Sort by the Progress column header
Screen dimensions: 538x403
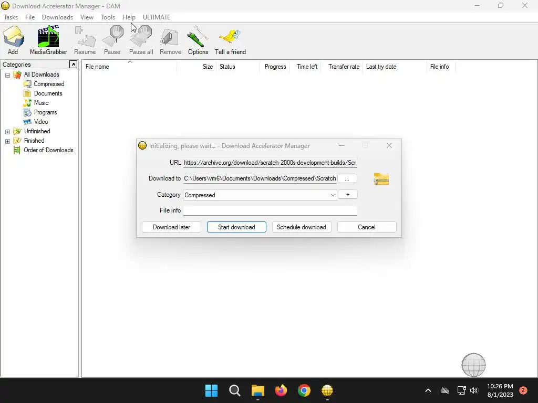(x=275, y=67)
